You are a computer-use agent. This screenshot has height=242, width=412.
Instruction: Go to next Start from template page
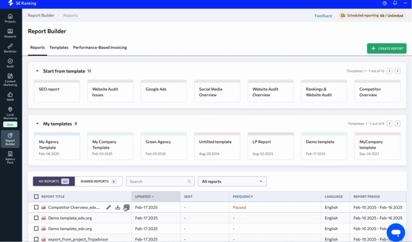coord(398,71)
